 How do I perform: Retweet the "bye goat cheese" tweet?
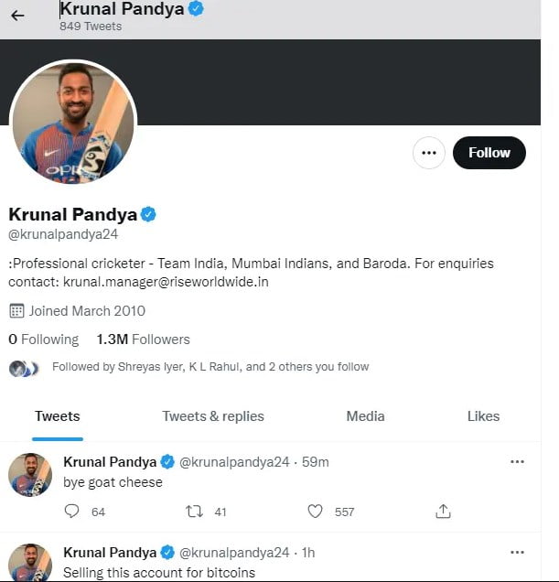click(194, 512)
